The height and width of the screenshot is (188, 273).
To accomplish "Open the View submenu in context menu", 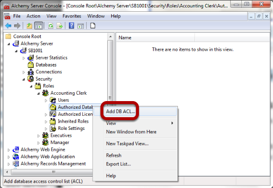I will point(136,123).
